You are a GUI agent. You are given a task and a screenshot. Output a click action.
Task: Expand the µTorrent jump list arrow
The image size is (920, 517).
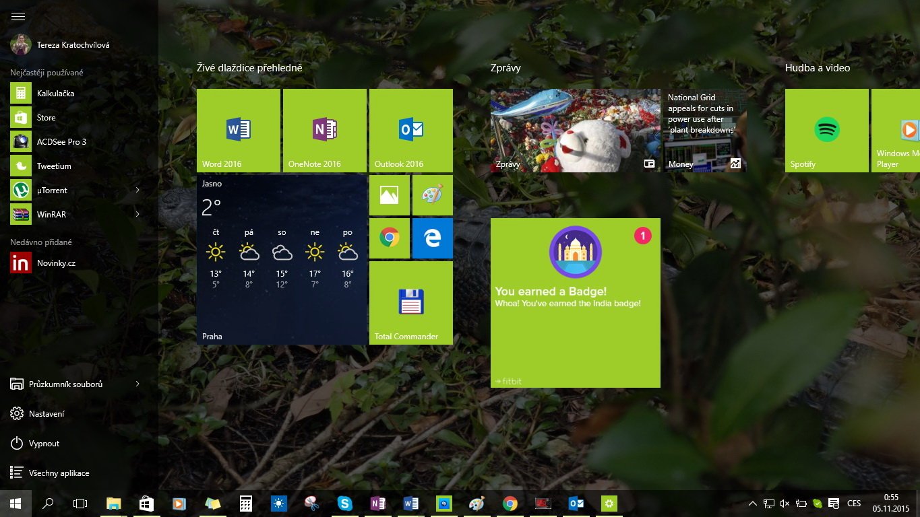click(x=137, y=191)
